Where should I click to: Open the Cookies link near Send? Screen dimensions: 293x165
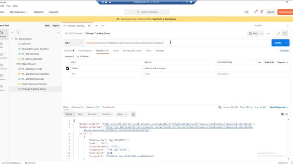pos(284,51)
